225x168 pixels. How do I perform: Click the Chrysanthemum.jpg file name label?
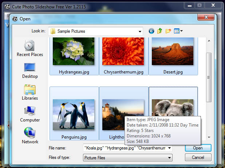coord(123,72)
